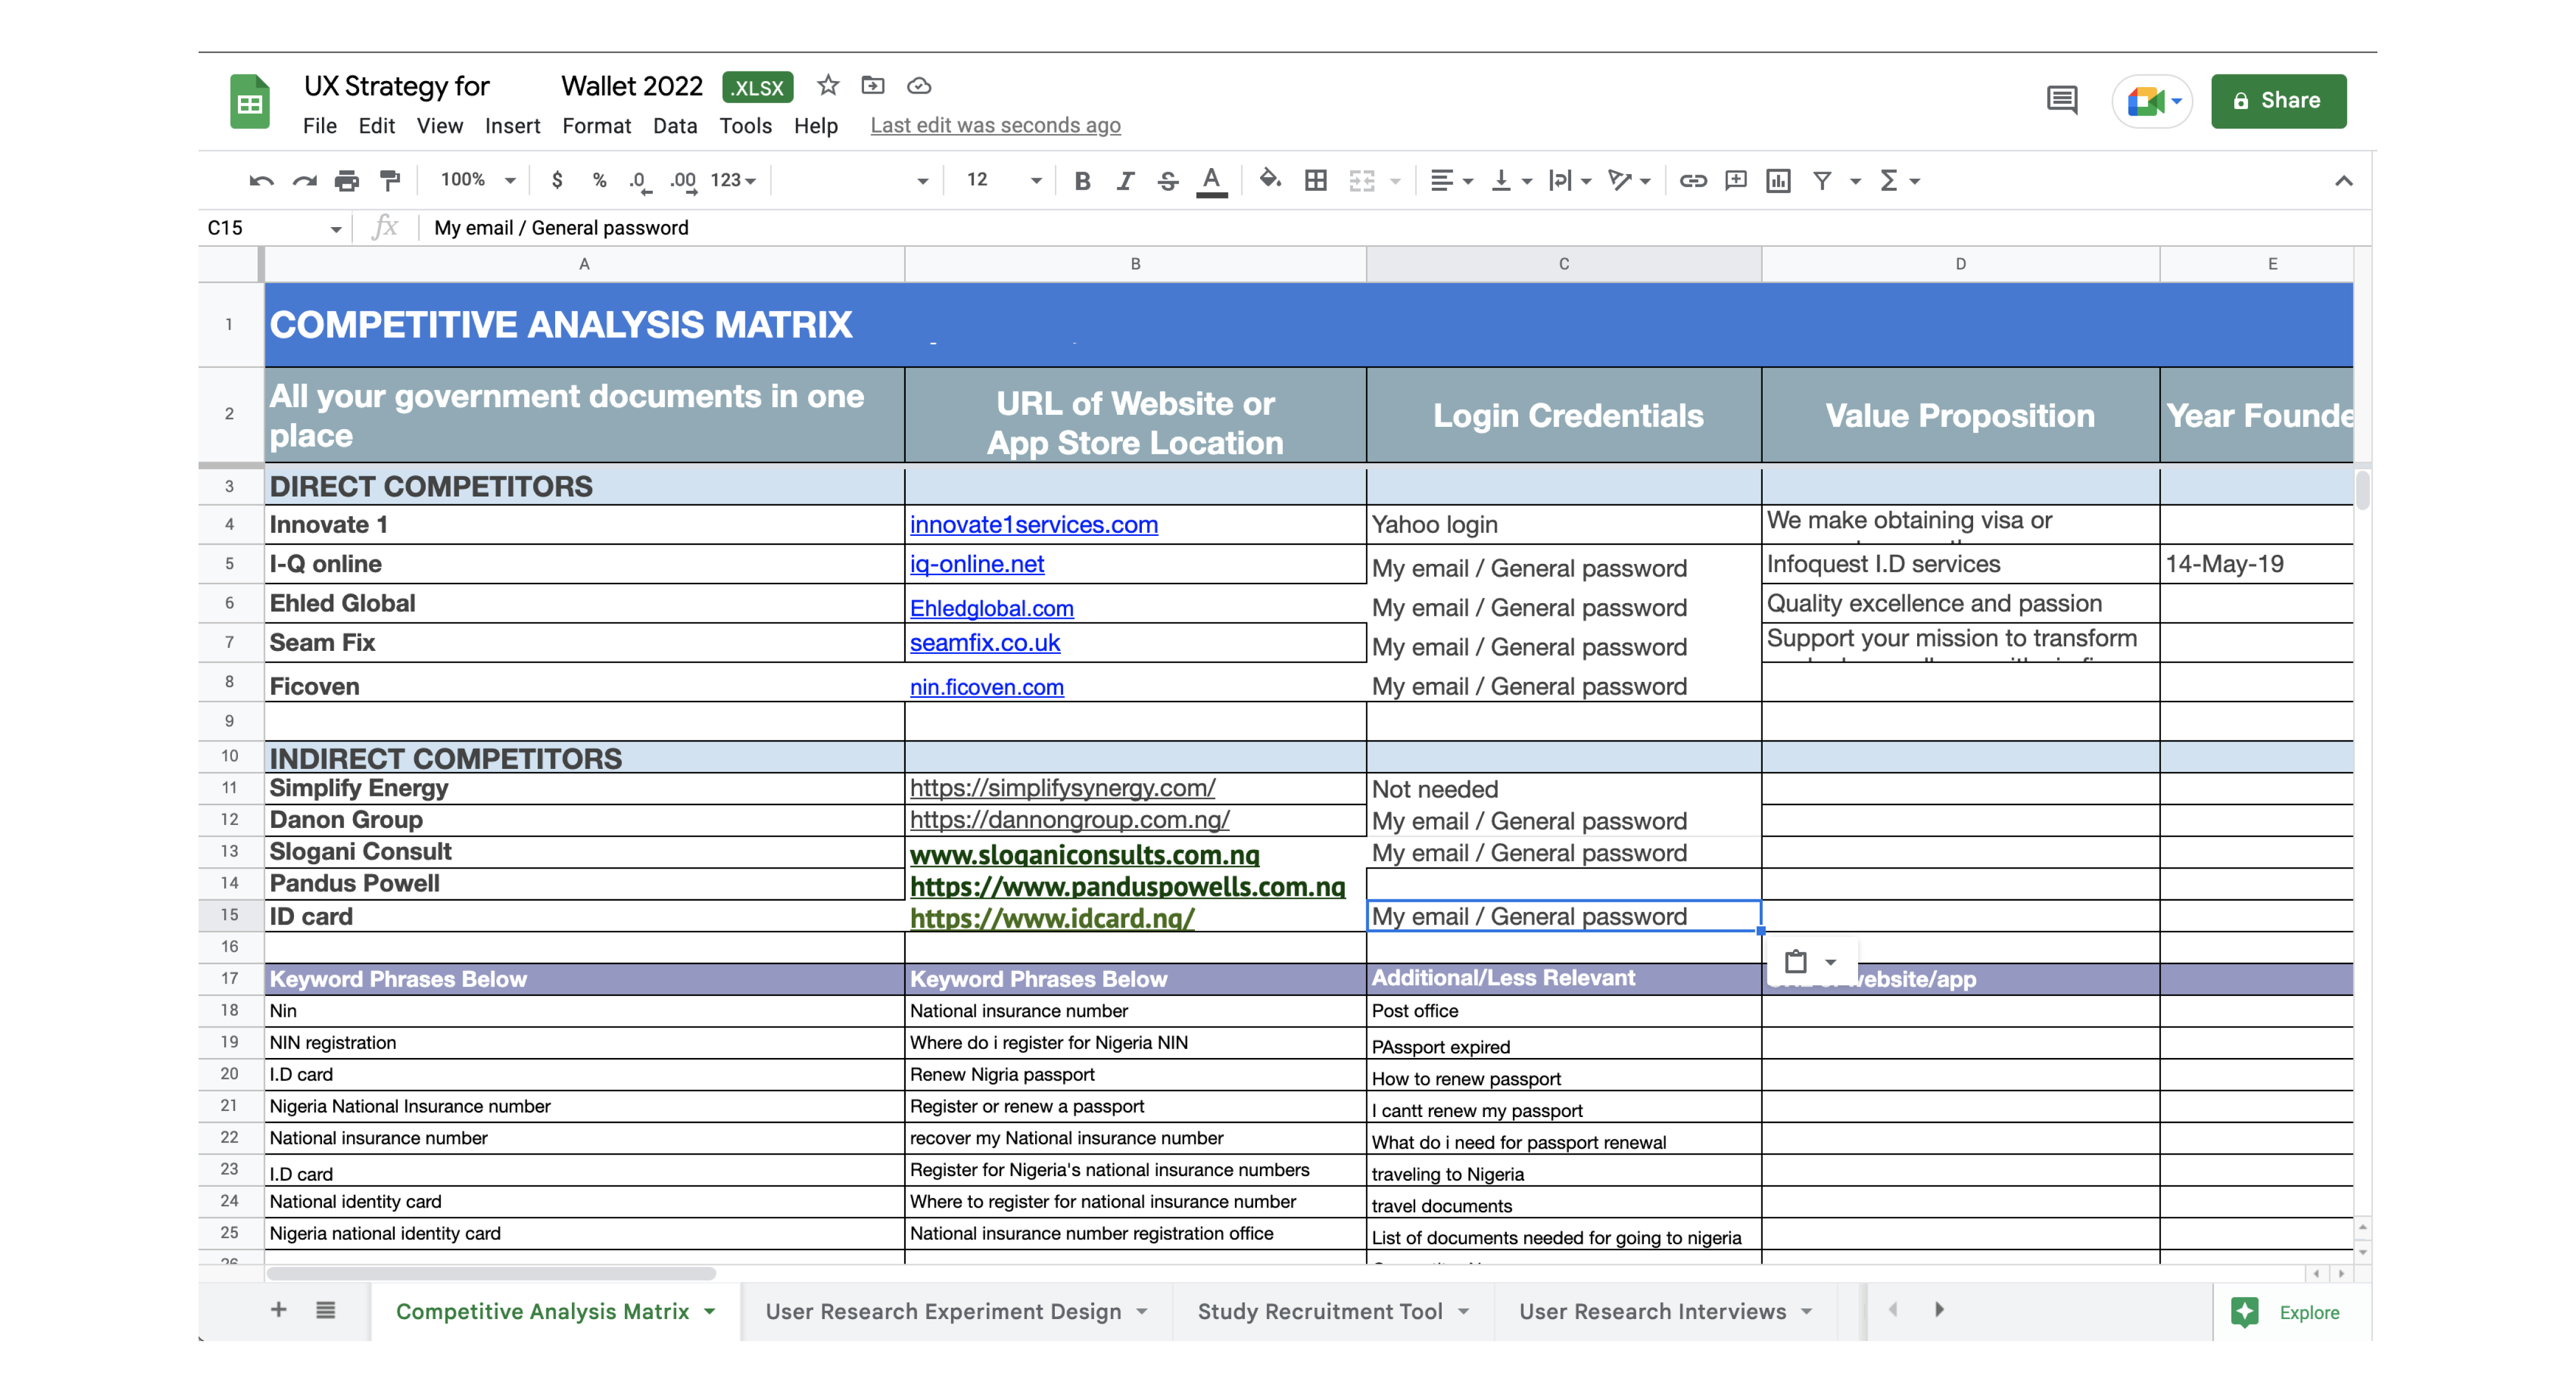Create a filter with the funnel icon
This screenshot has width=2576, height=1390.
click(x=1822, y=181)
